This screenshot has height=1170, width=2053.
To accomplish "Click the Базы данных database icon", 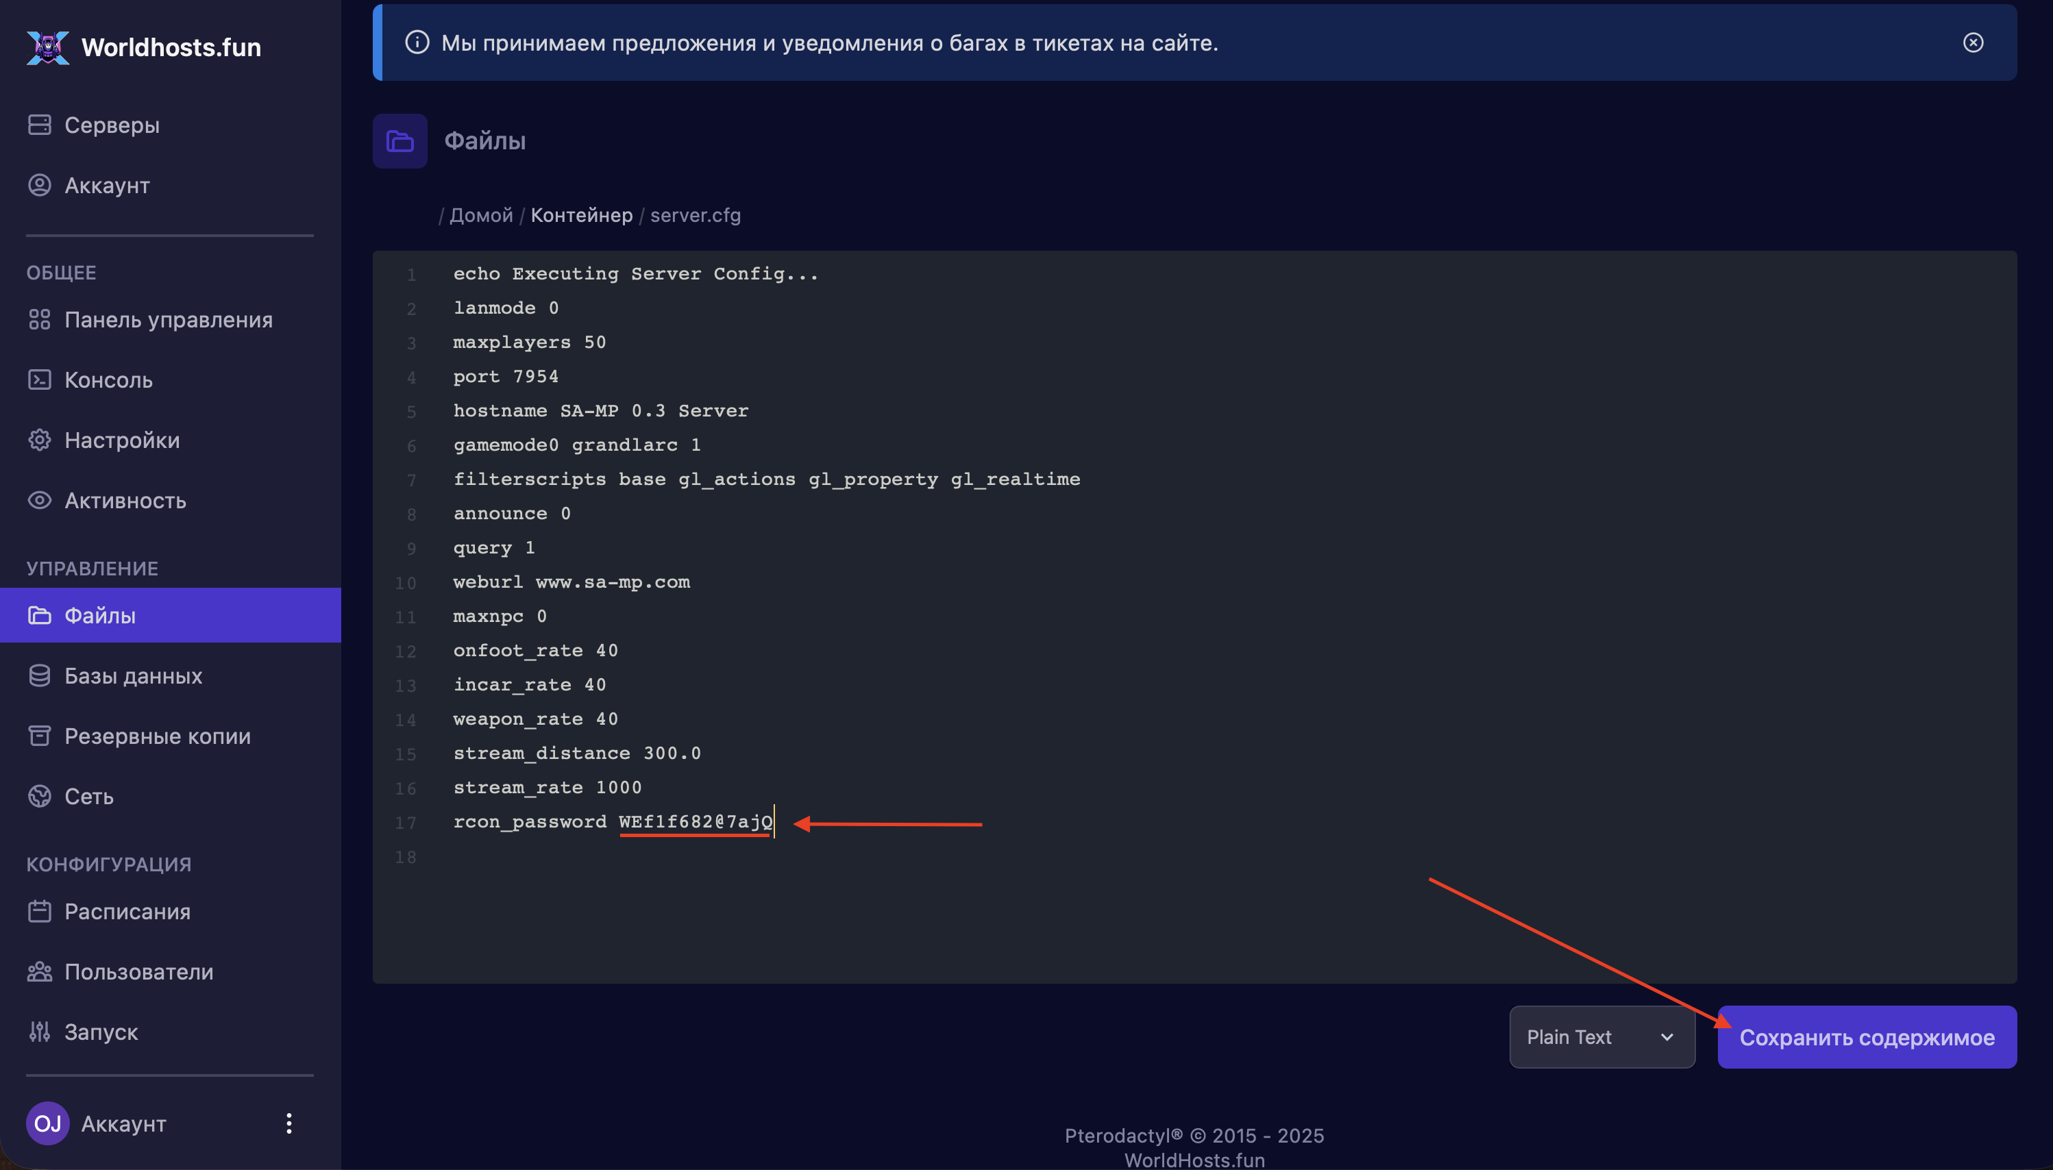I will pos(39,676).
